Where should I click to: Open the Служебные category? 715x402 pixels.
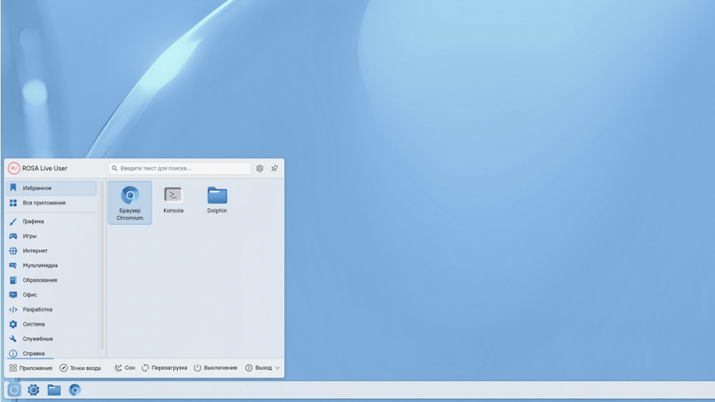(x=51, y=338)
